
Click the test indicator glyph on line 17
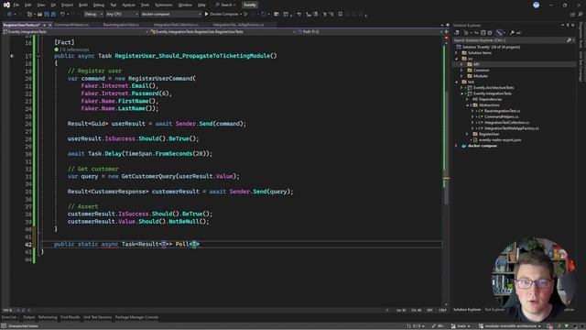(x=12, y=56)
